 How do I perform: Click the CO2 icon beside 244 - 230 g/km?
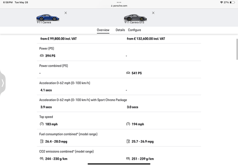click(42, 159)
